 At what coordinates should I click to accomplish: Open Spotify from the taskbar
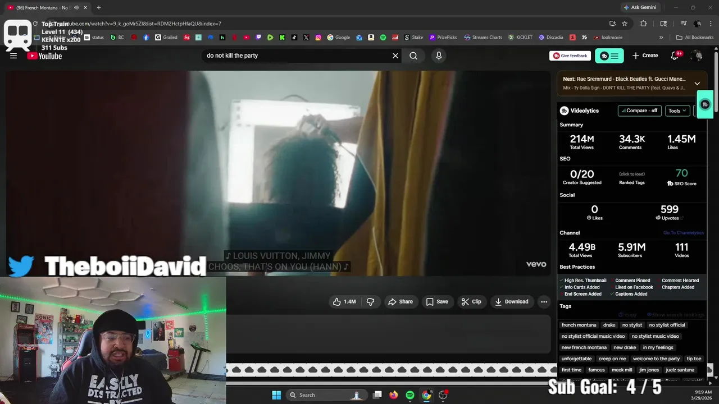410,395
